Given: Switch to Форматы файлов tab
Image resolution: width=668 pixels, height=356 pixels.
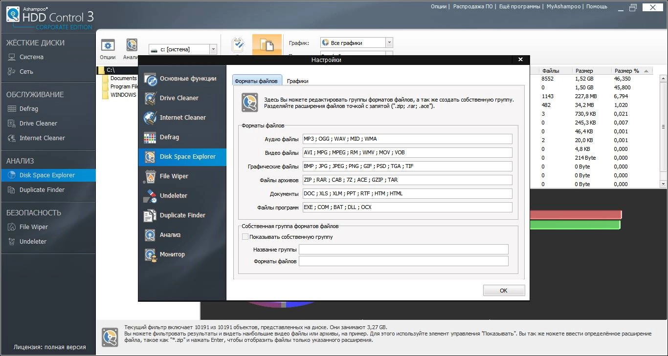Looking at the screenshot, I should pyautogui.click(x=256, y=81).
